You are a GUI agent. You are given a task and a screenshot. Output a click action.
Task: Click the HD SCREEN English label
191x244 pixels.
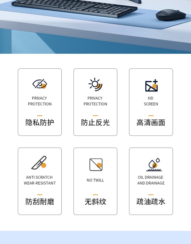[151, 101]
